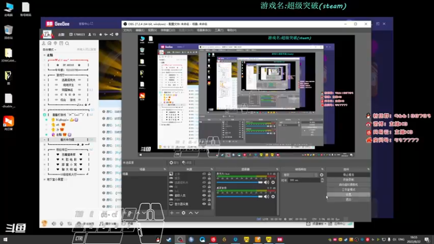Select the OBS icon in the taskbar
Screen dimensions: 434x244
point(180,239)
